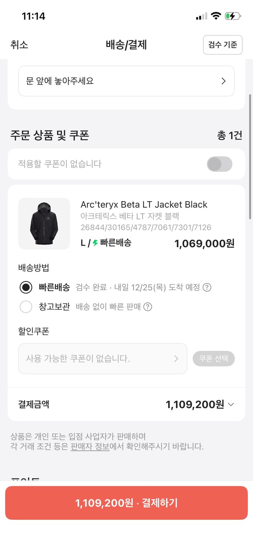Open the 문 앞에 놓아주세요 delivery request options
This screenshot has height=547, width=253.
coord(126,81)
